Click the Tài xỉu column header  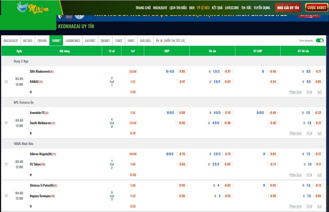point(212,51)
